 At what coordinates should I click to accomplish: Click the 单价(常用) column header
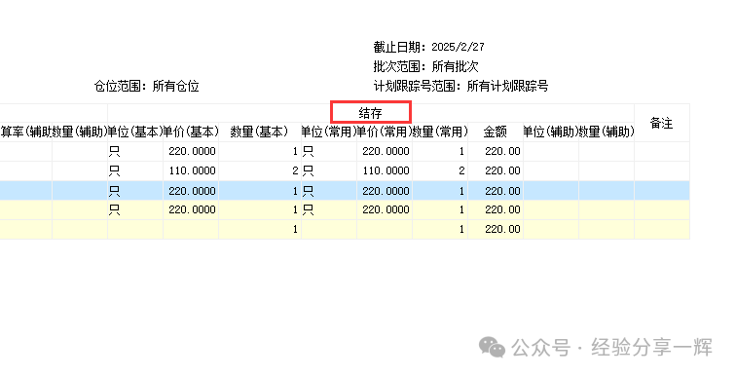385,132
